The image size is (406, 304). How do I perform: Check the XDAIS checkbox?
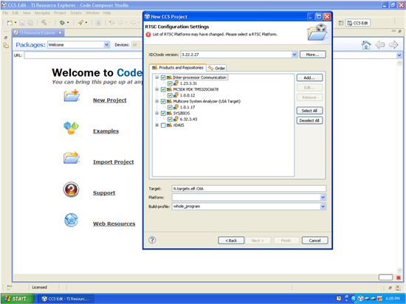pos(163,125)
